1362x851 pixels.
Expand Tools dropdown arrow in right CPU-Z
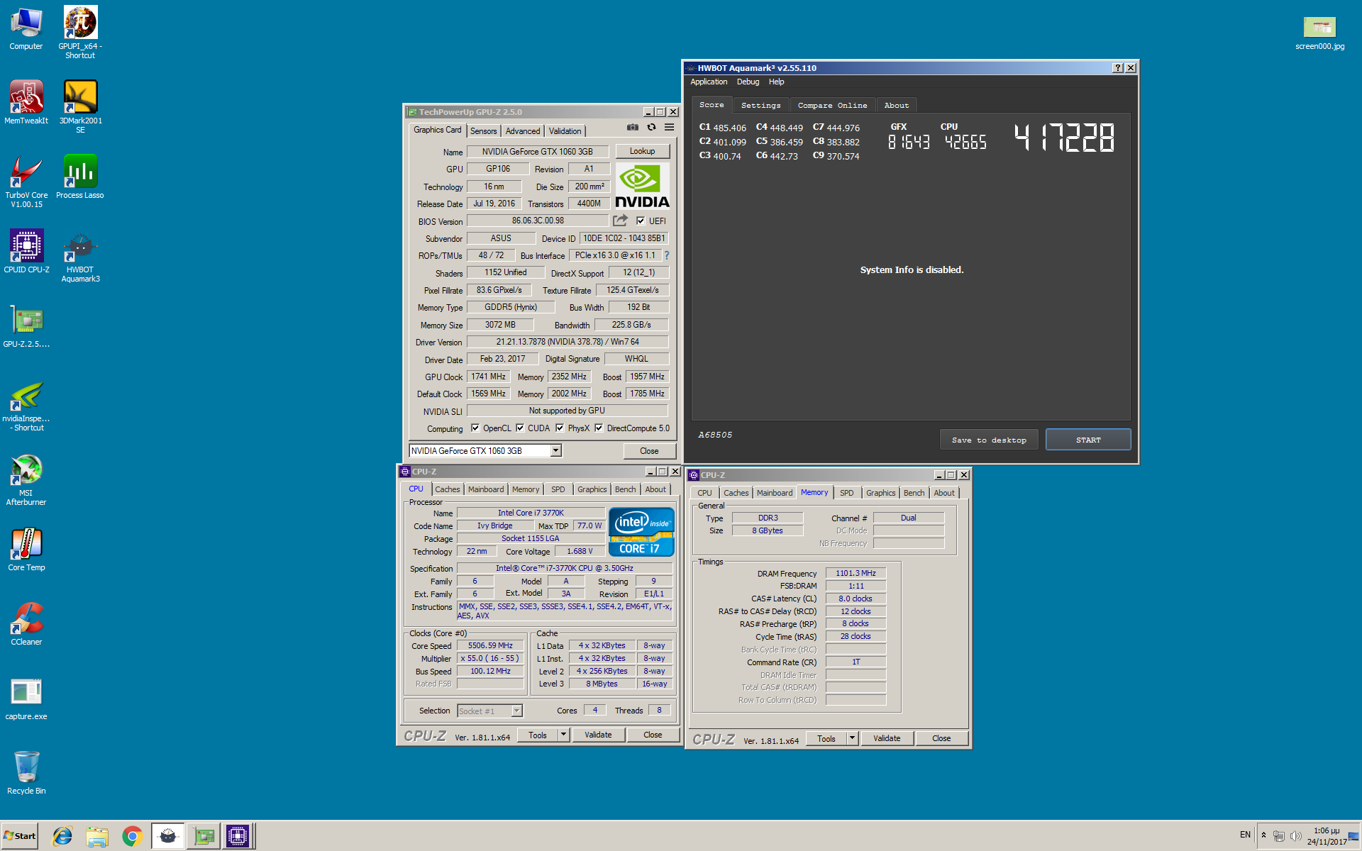pos(853,738)
